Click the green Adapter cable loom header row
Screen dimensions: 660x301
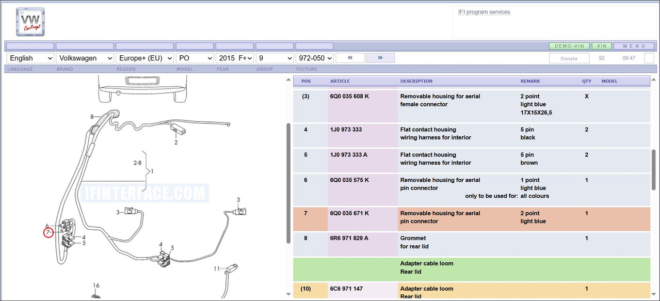(x=472, y=269)
